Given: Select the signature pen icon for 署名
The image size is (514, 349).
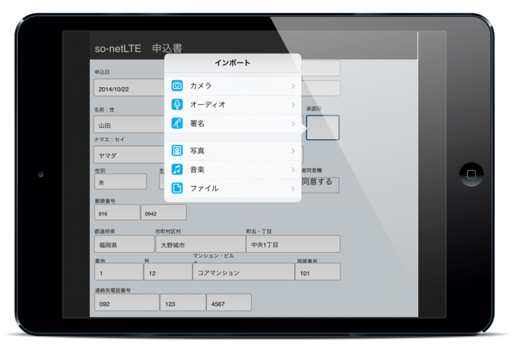Looking at the screenshot, I should tap(177, 123).
